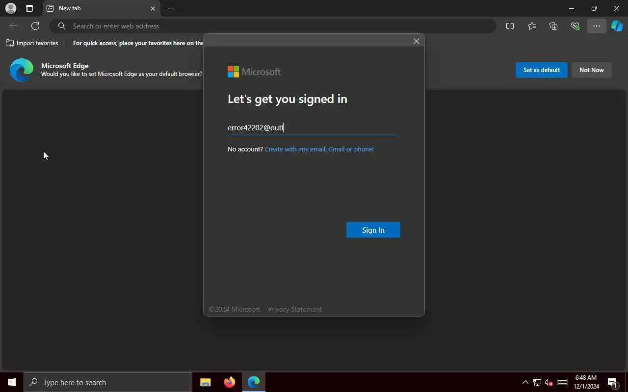Open Settings and more ellipsis menu

[597, 26]
